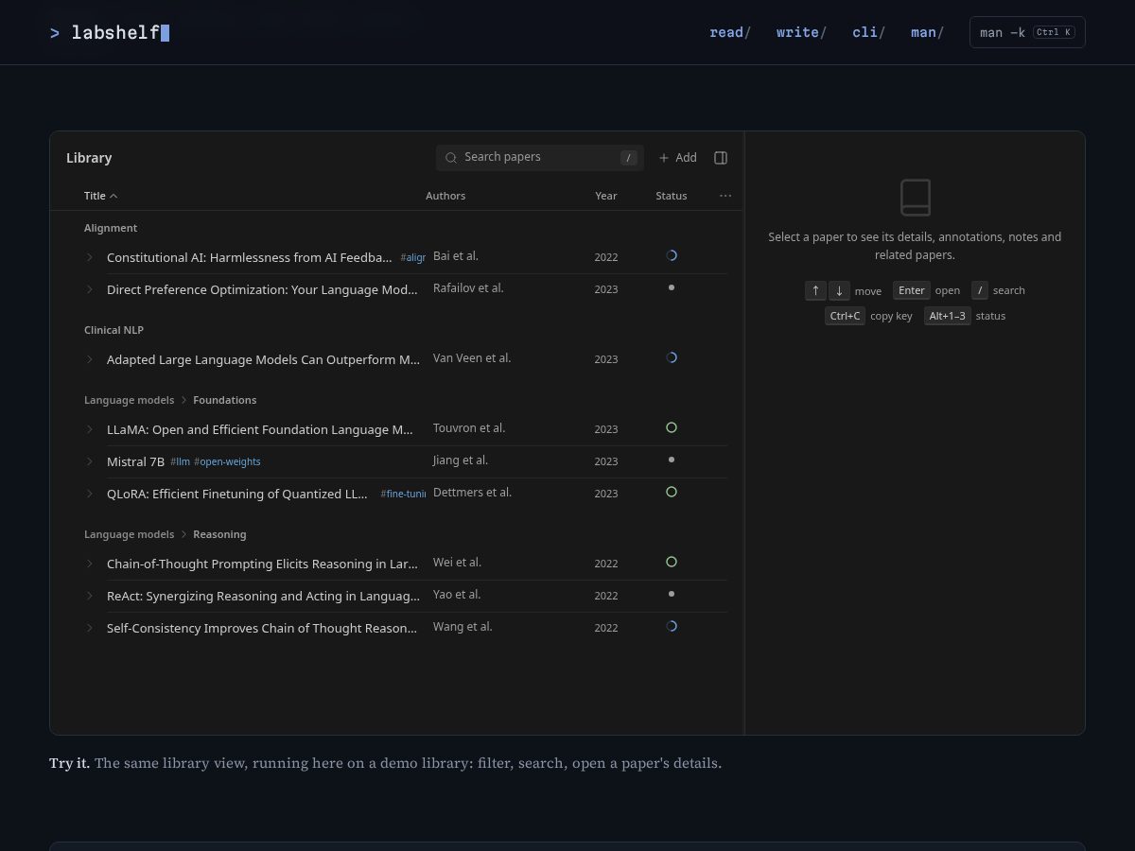Click the plus Add paper button
Viewport: 1135px width, 851px height.
point(678,158)
